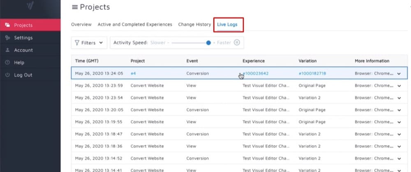
Task: Click the Activity Speed label
Action: point(131,42)
